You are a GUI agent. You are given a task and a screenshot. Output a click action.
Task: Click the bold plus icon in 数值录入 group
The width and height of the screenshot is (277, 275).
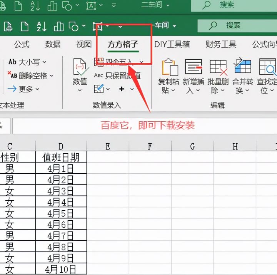122,89
